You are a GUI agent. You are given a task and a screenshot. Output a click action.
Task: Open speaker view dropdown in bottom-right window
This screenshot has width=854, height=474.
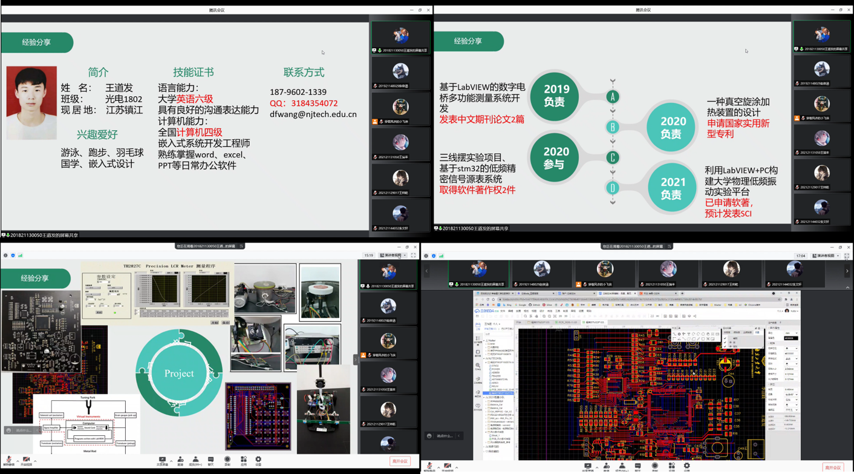(825, 256)
